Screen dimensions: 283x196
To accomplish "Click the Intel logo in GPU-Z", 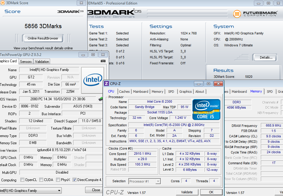I will [x=93, y=80].
